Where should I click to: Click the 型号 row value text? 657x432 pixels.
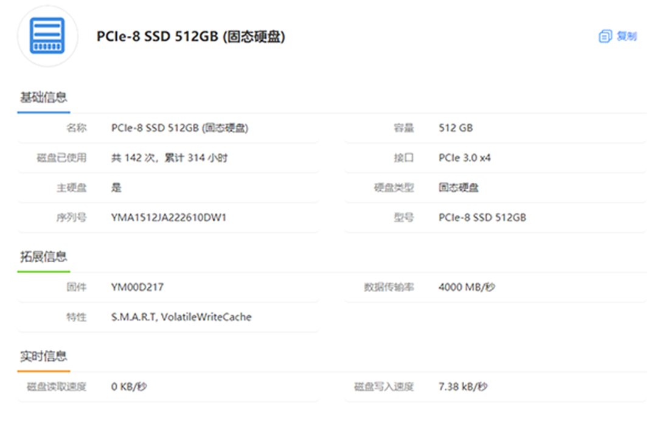tap(482, 217)
